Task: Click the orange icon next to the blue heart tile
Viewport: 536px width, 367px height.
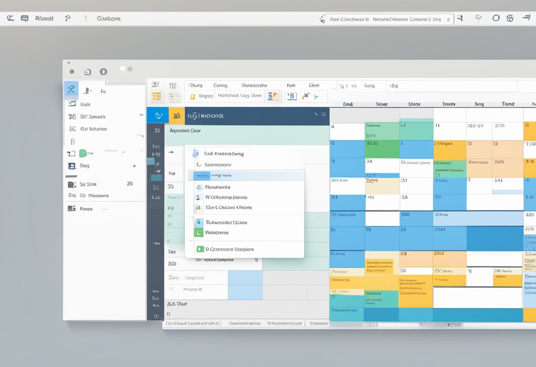Action: (177, 116)
